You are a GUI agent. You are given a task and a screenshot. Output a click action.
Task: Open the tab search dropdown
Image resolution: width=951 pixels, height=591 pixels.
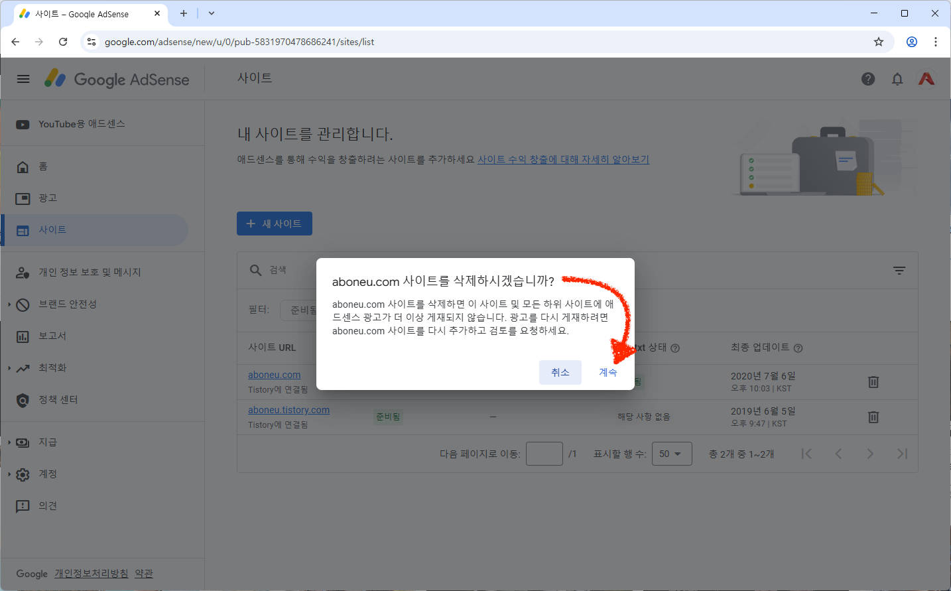coord(212,13)
